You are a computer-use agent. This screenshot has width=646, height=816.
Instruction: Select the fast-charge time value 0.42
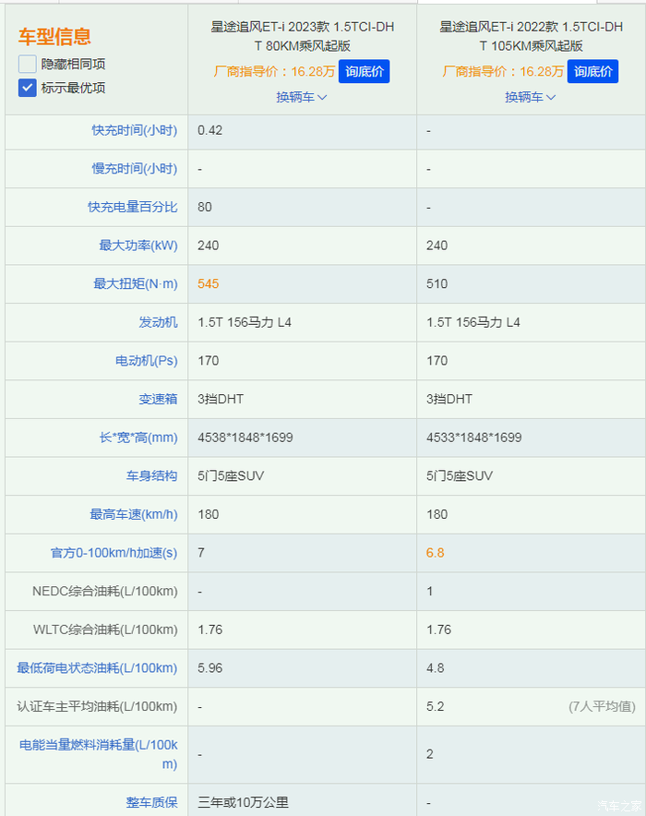[x=209, y=130]
